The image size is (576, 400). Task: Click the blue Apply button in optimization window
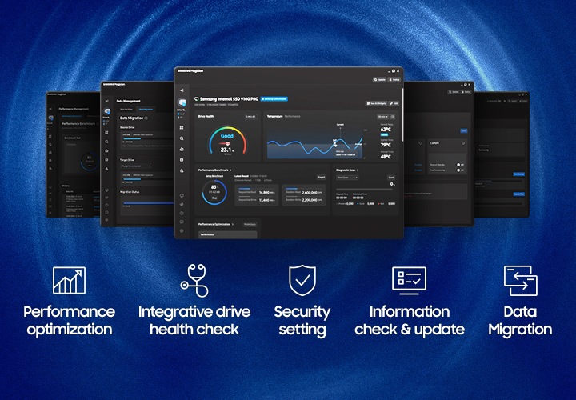[x=464, y=130]
